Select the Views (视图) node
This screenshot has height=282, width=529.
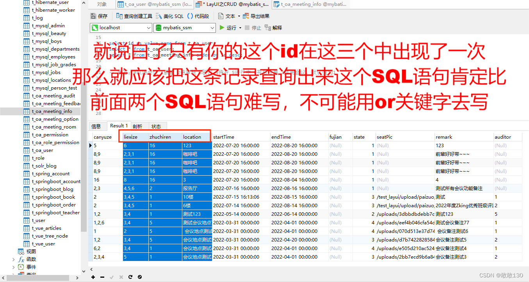[x=31, y=251]
